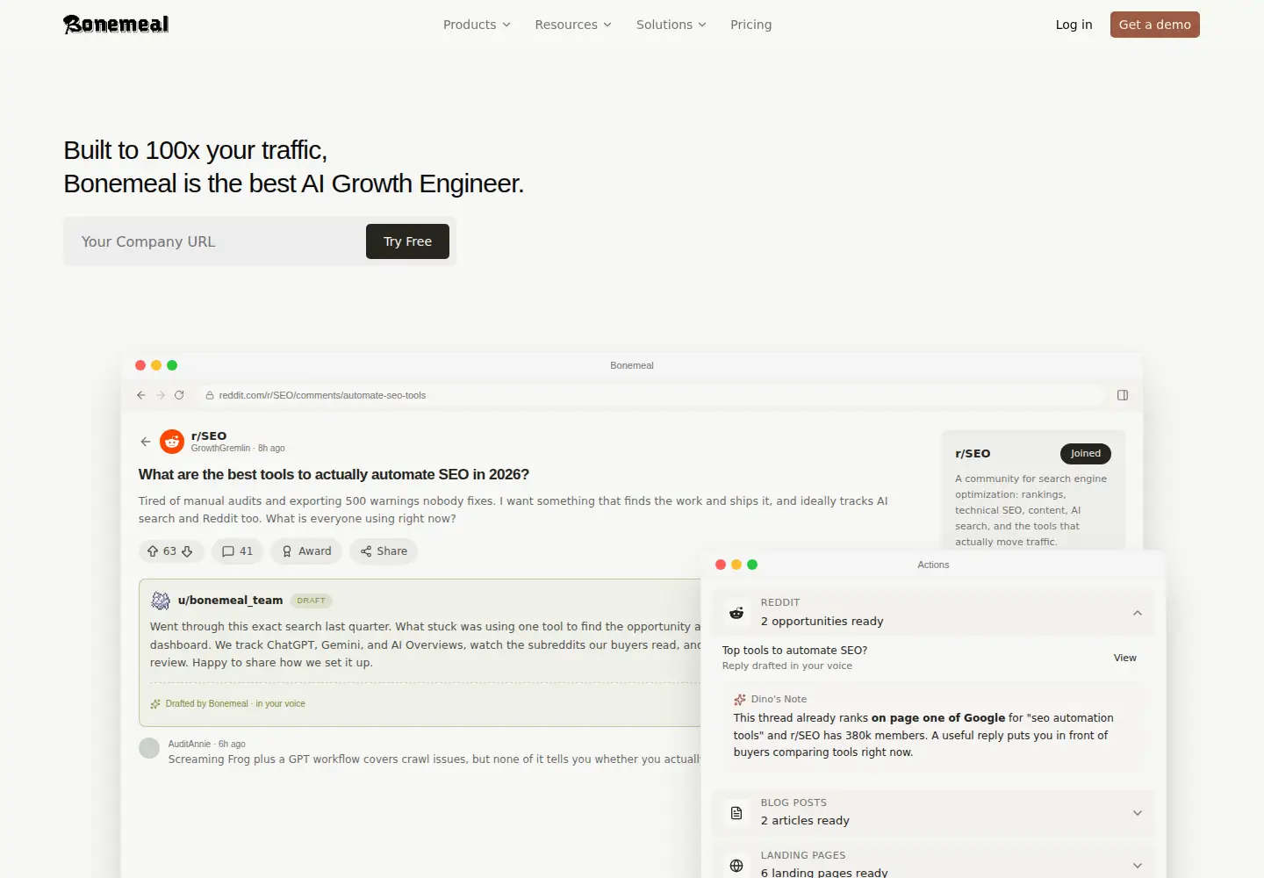Click the Try Free button
This screenshot has width=1264, height=878.
pos(407,241)
